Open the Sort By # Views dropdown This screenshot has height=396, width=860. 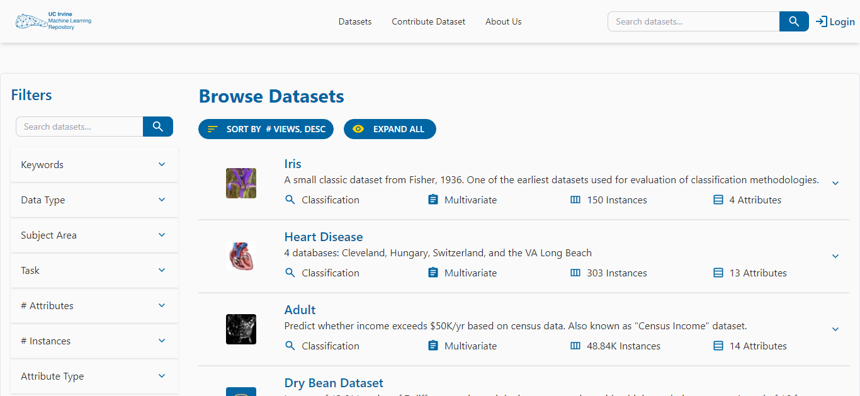tap(266, 129)
